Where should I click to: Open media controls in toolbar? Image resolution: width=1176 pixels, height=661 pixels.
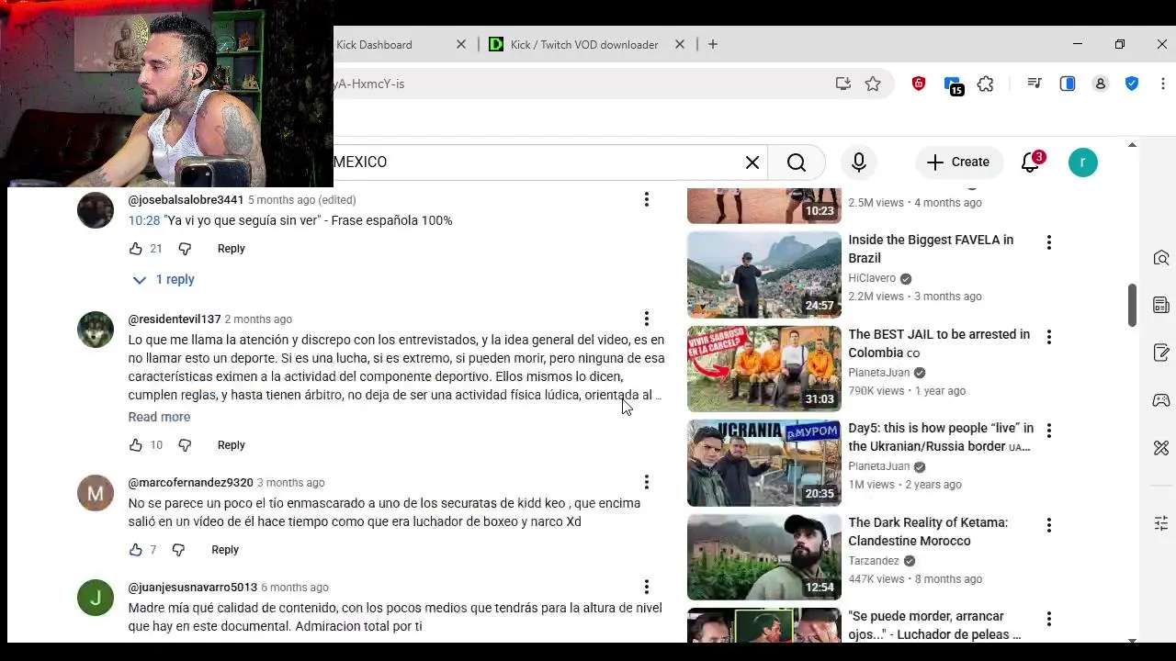(1035, 84)
